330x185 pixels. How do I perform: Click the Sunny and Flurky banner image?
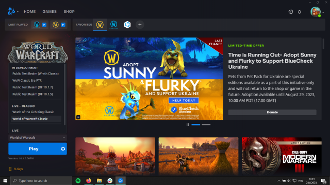[x=149, y=79]
